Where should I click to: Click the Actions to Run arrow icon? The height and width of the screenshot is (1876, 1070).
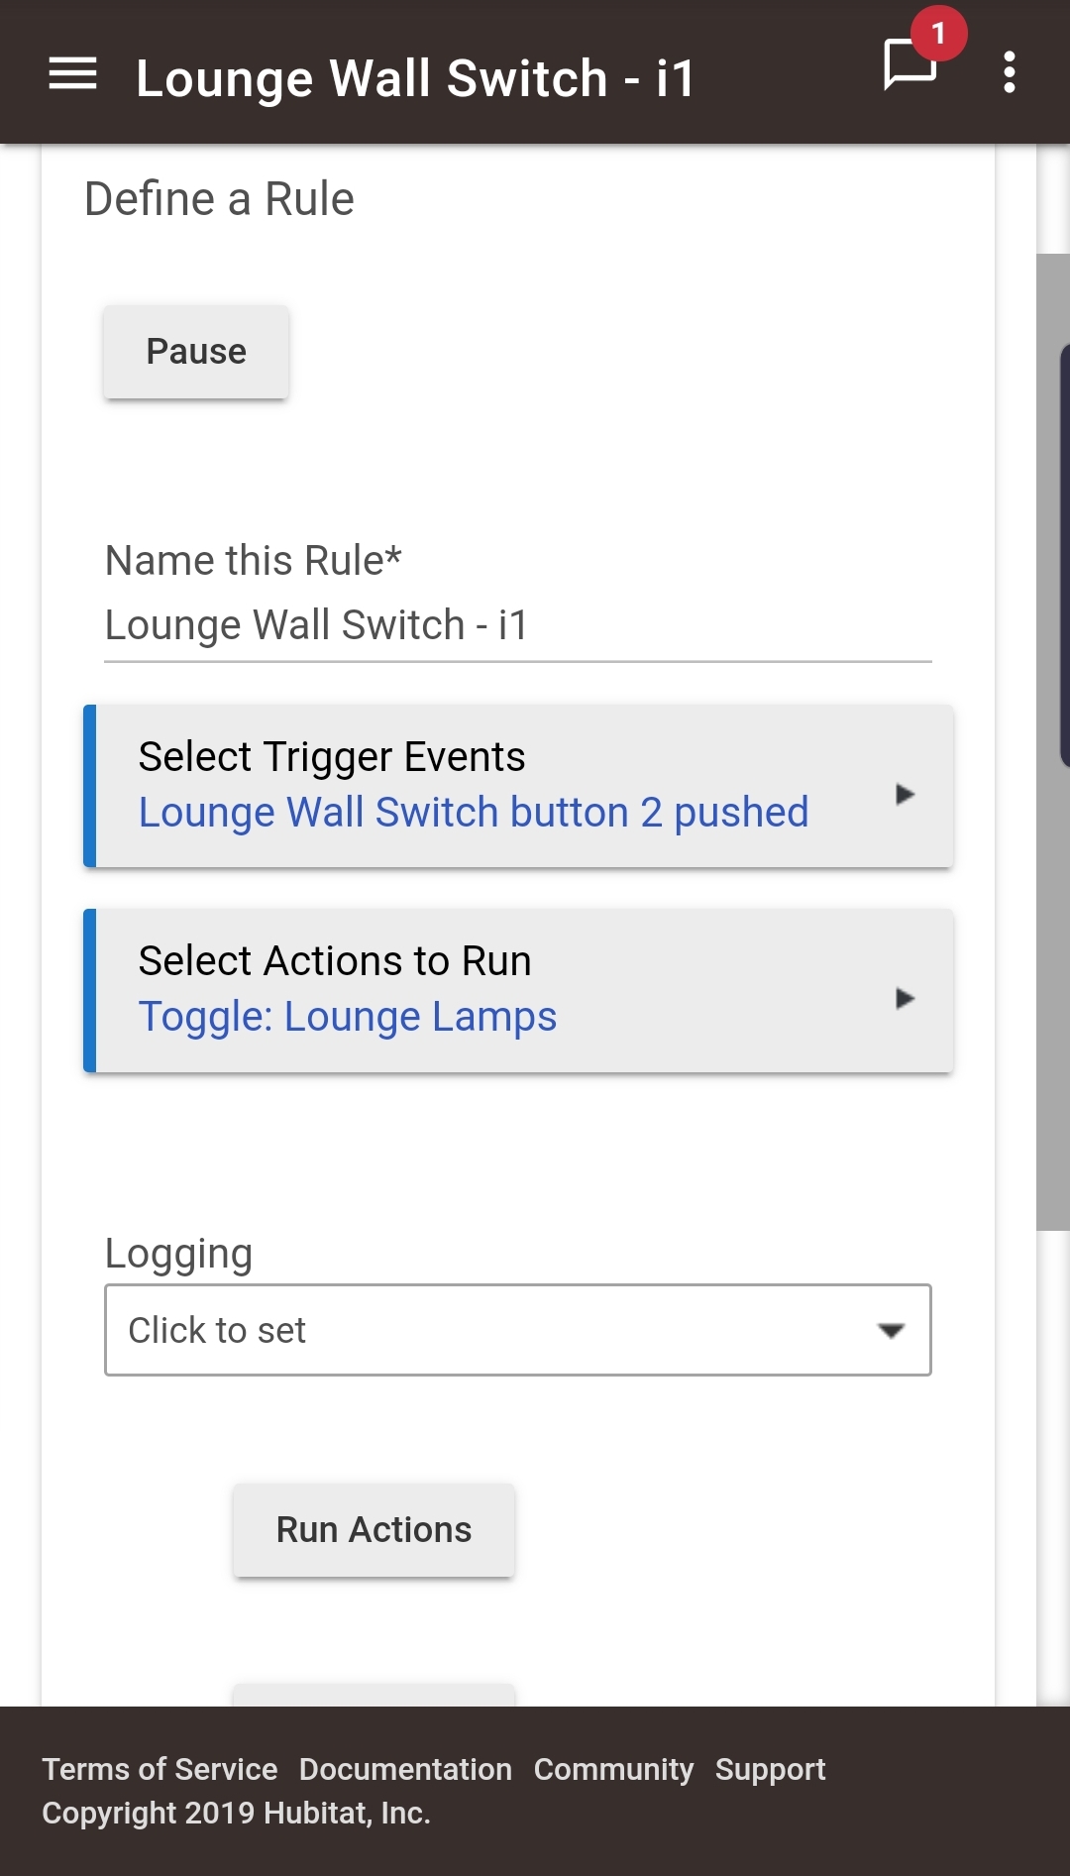(x=904, y=998)
